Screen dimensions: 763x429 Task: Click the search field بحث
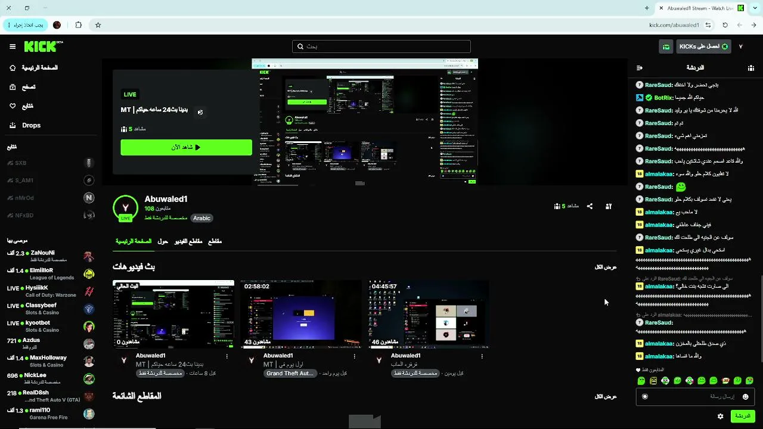[x=381, y=46]
